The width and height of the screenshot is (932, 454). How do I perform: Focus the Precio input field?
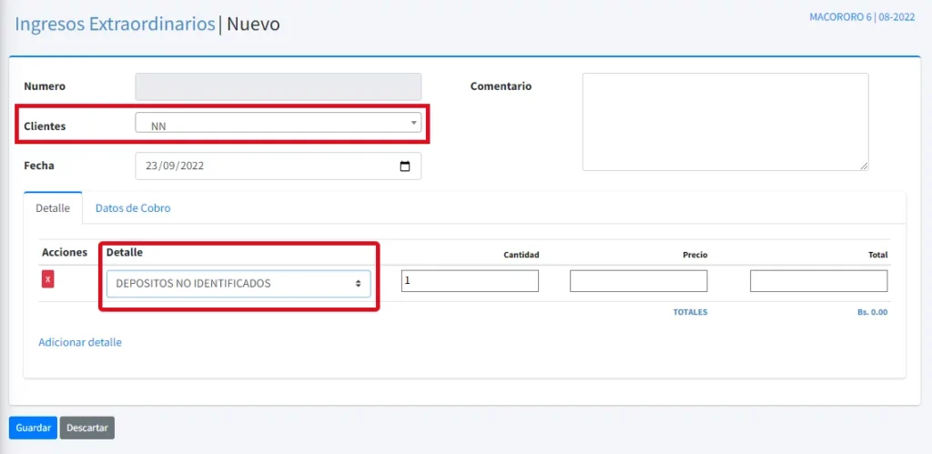pos(638,281)
